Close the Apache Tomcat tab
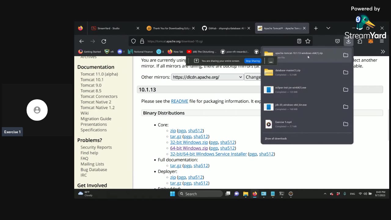 click(x=304, y=28)
